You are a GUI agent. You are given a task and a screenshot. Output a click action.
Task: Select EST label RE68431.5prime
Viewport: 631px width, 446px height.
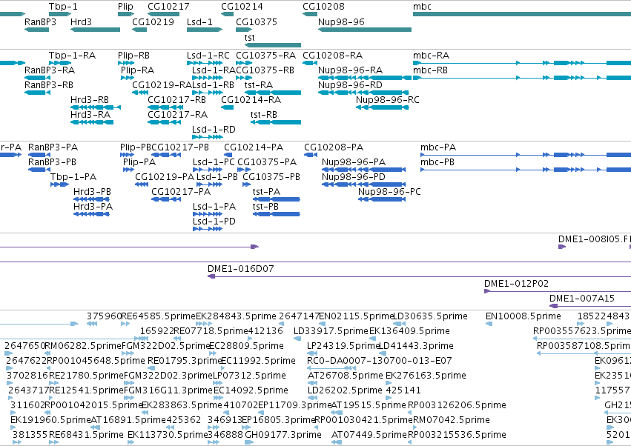point(86,435)
